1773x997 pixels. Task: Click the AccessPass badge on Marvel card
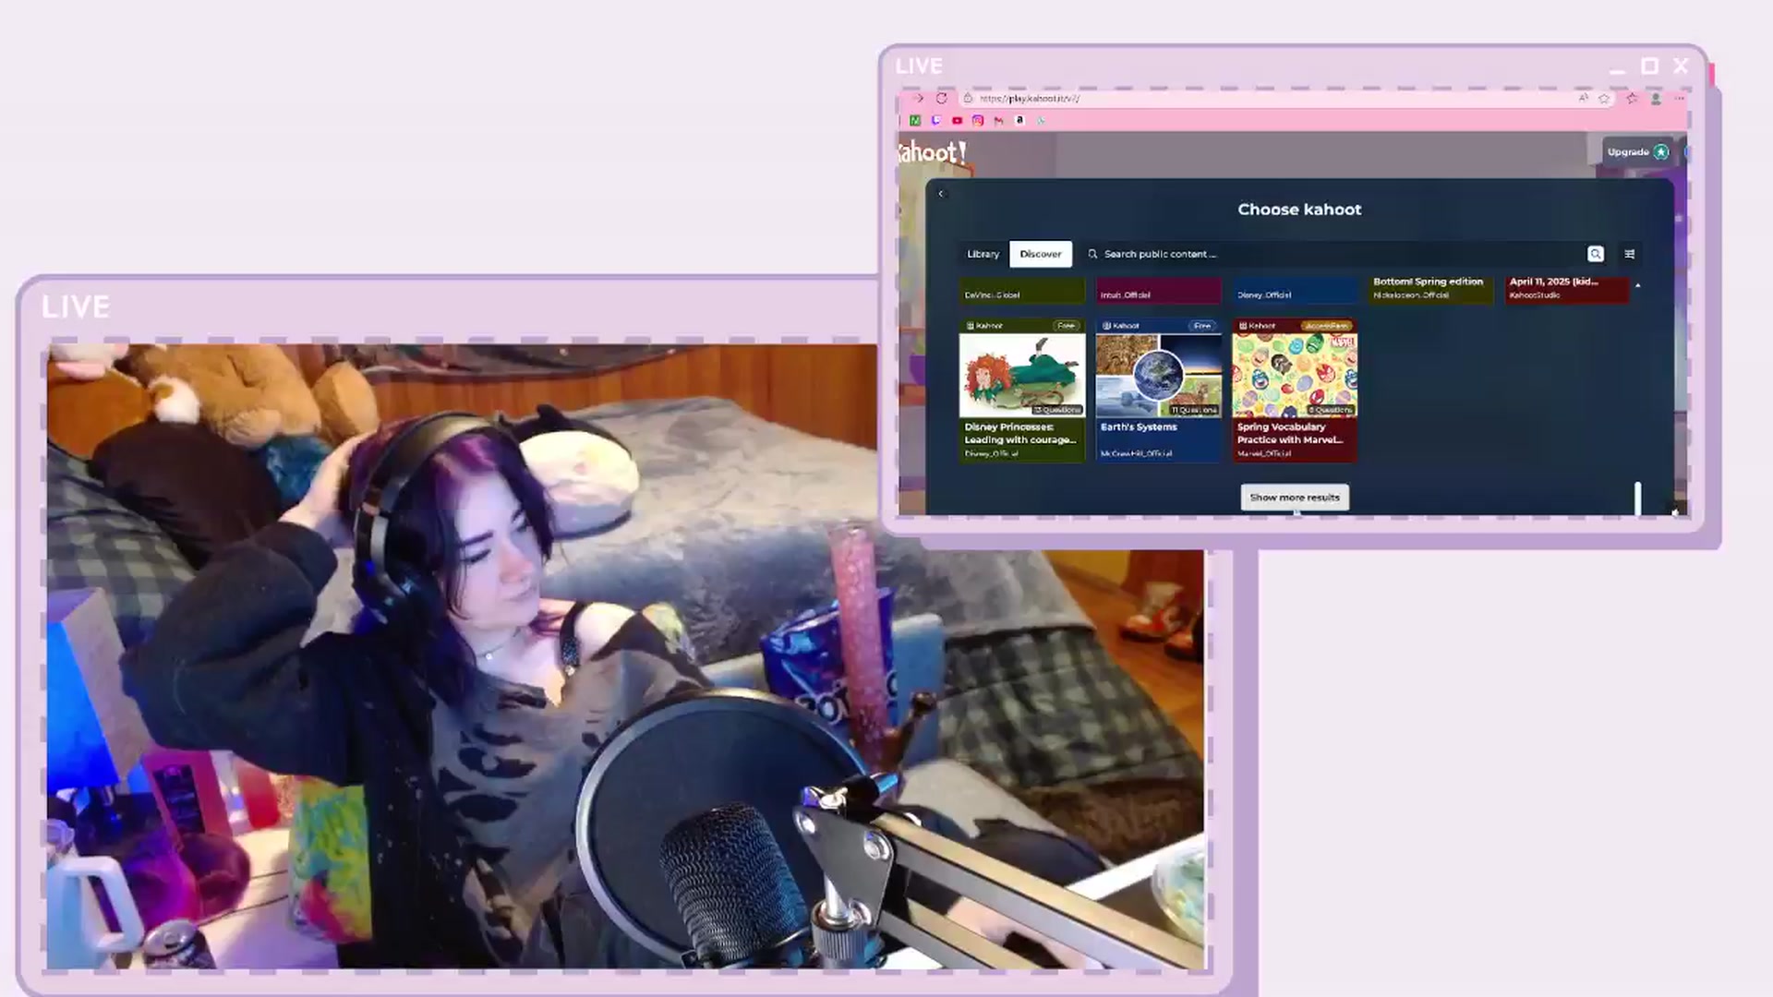click(x=1327, y=326)
